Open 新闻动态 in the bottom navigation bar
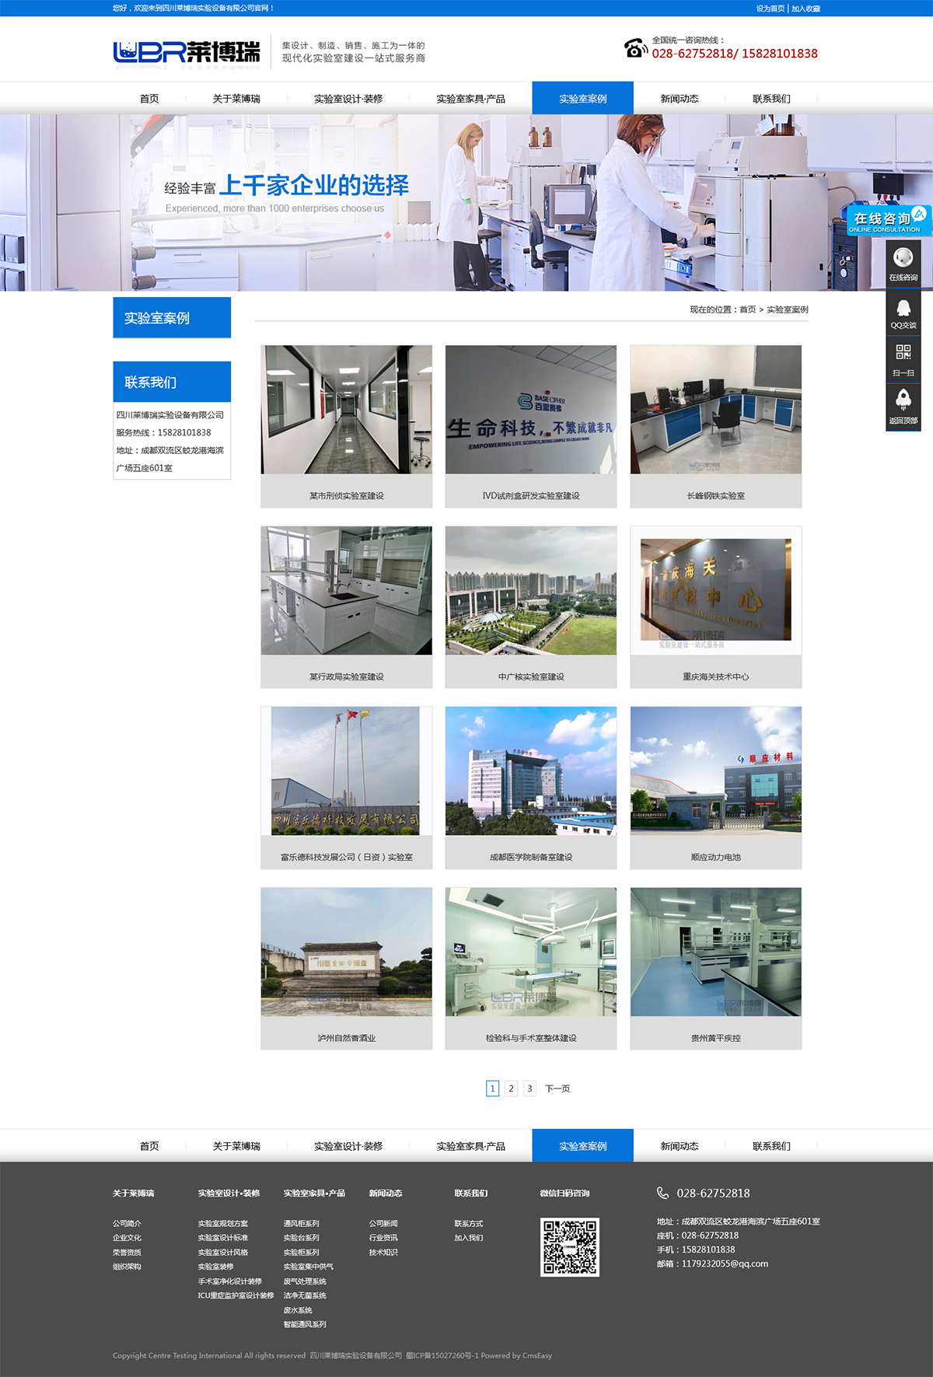This screenshot has height=1377, width=933. pos(680,1146)
